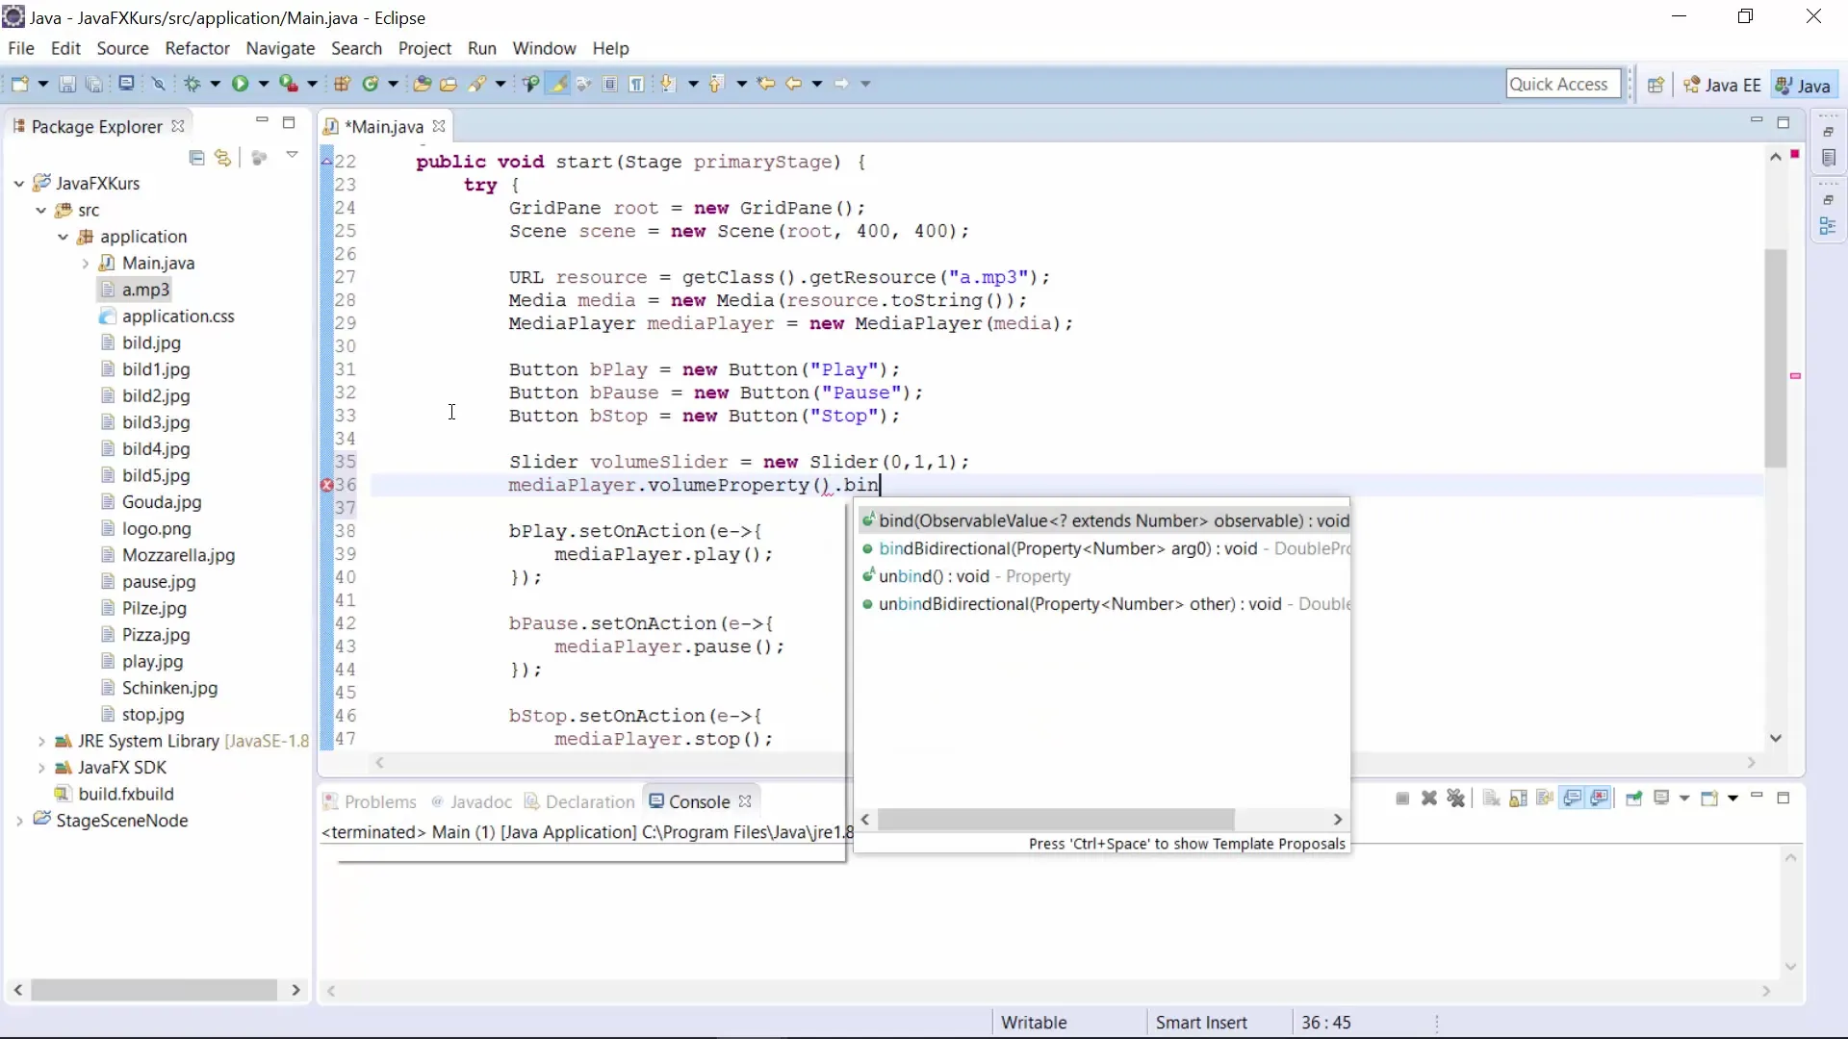
Task: Open the File menu
Action: coord(21,48)
